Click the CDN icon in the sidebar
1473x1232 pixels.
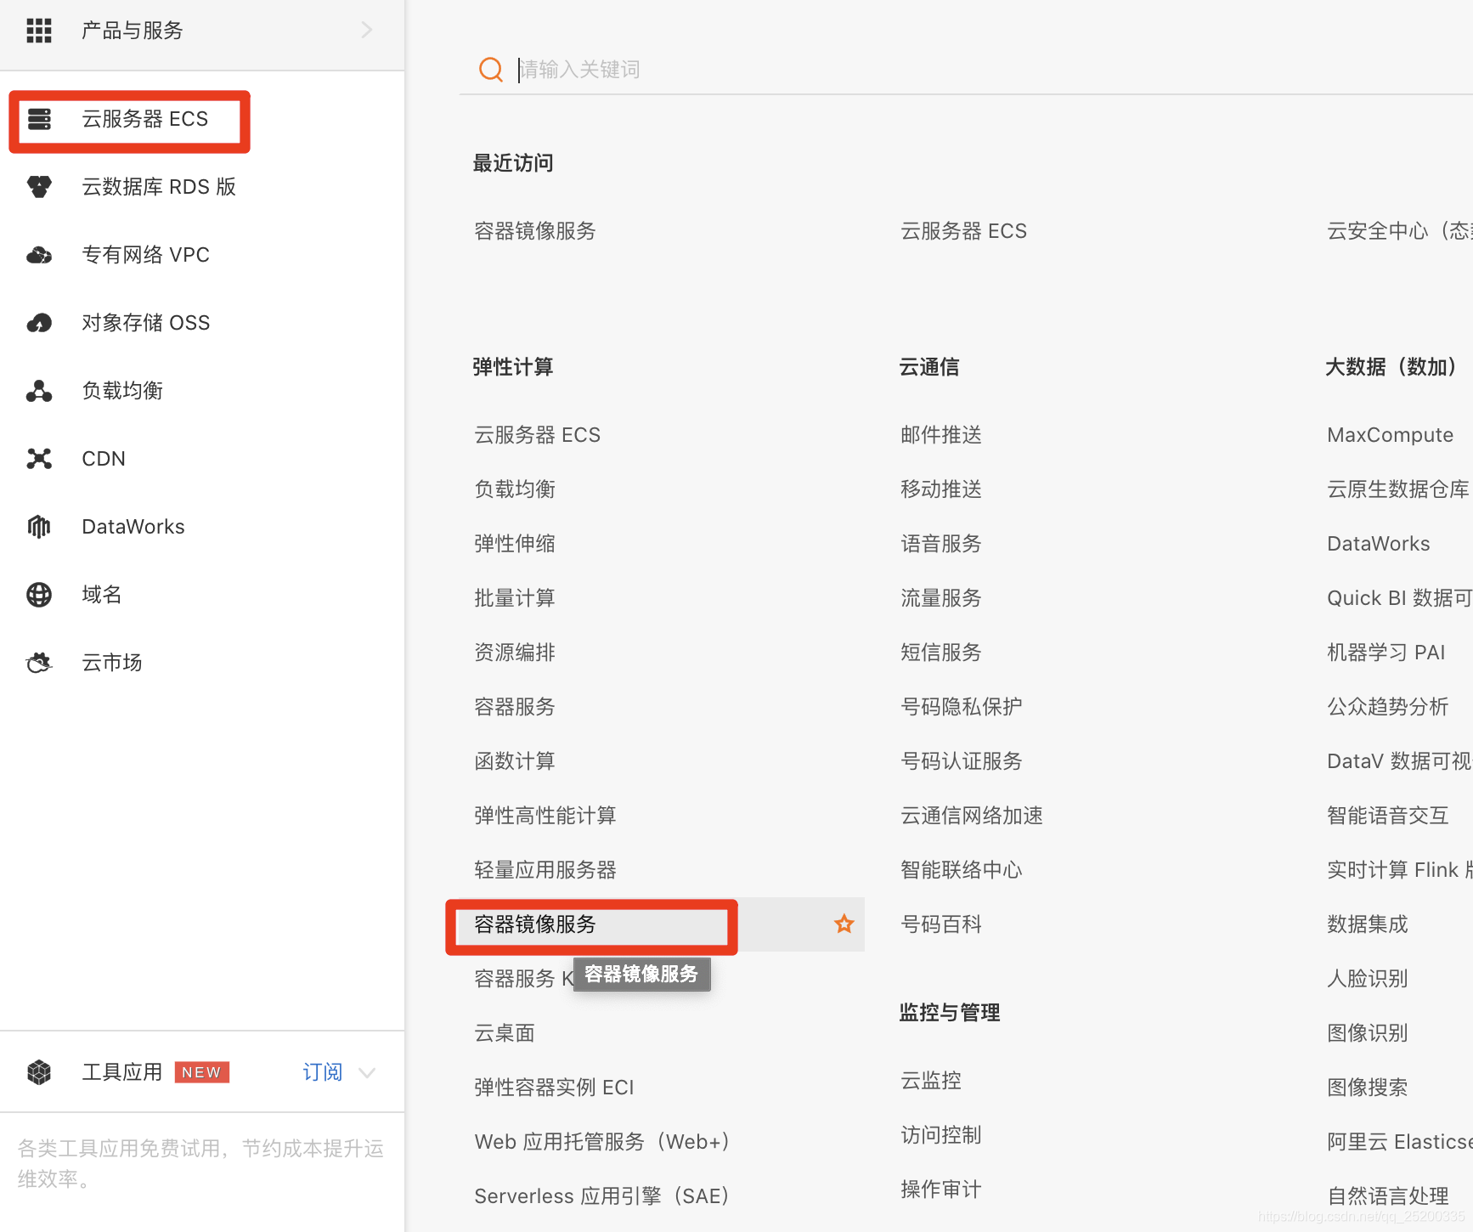point(39,459)
